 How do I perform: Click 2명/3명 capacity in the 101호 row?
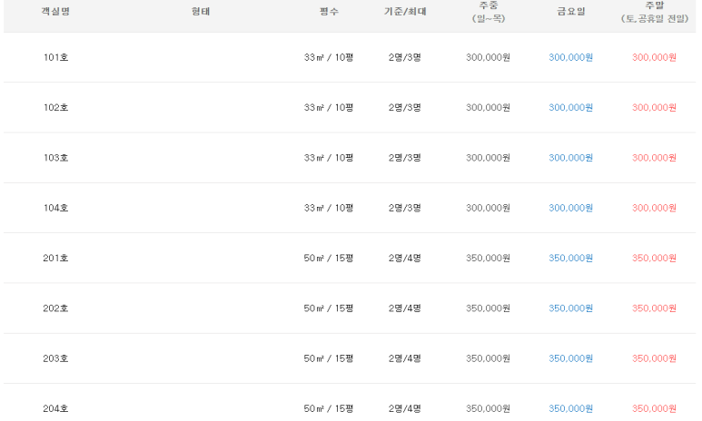click(405, 57)
